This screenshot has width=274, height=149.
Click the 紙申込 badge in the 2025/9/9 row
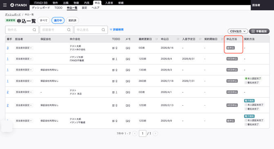click(231, 121)
